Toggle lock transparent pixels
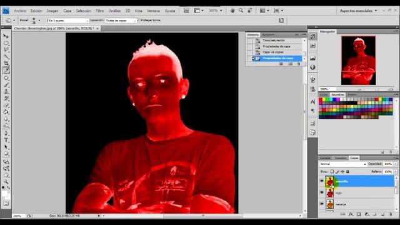 click(x=332, y=172)
